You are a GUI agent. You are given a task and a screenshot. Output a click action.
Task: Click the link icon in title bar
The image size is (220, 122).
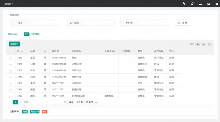pyautogui.click(x=184, y=4)
